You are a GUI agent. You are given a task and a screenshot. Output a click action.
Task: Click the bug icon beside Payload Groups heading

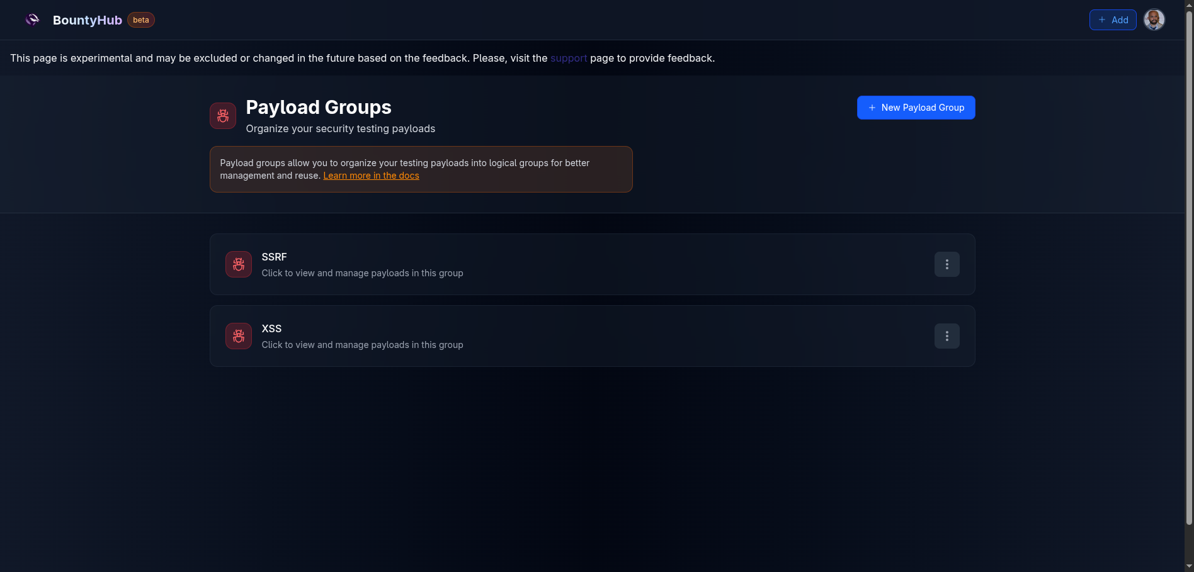(x=222, y=116)
